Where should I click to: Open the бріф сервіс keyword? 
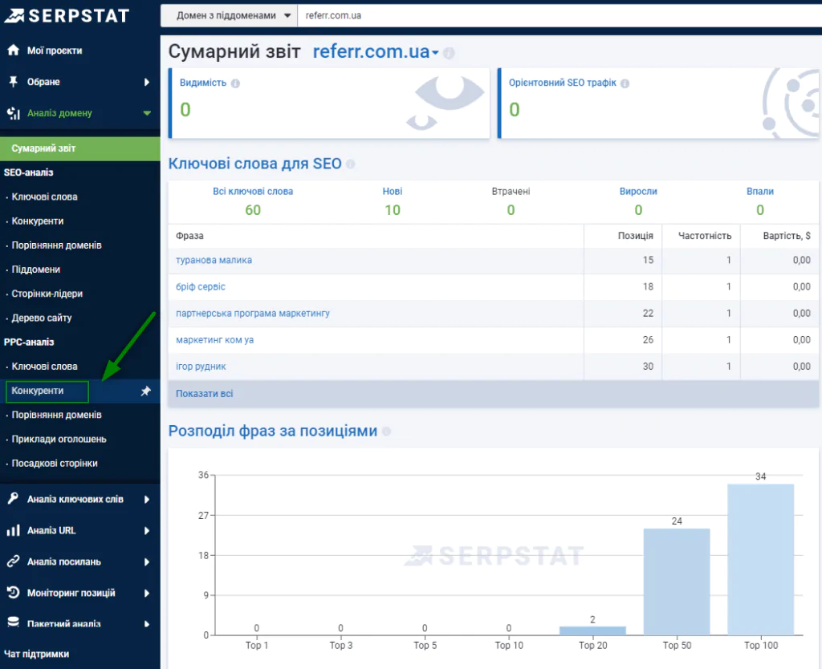click(x=200, y=286)
